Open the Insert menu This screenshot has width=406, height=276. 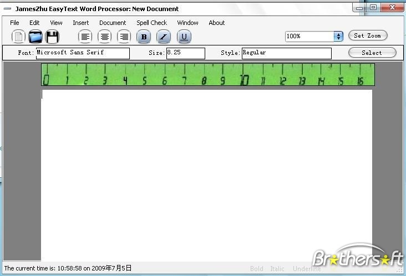point(81,23)
